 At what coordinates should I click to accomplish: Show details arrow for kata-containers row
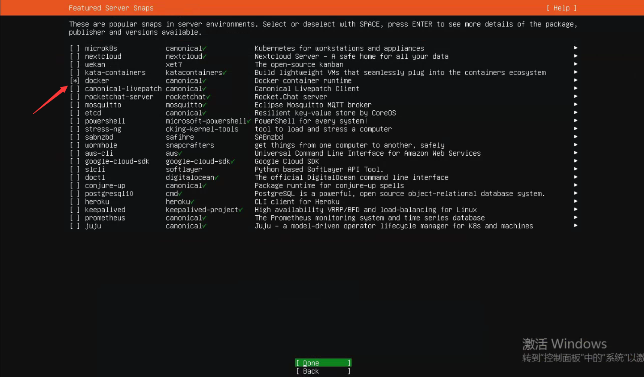(x=576, y=72)
